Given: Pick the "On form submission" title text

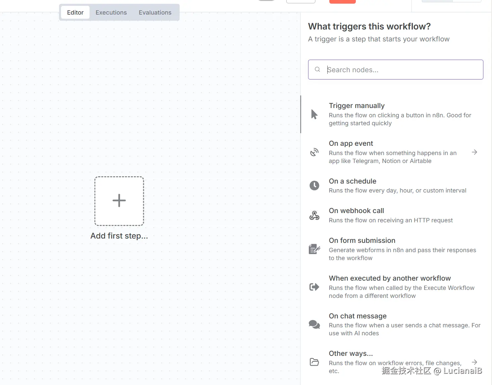Looking at the screenshot, I should pyautogui.click(x=362, y=241).
